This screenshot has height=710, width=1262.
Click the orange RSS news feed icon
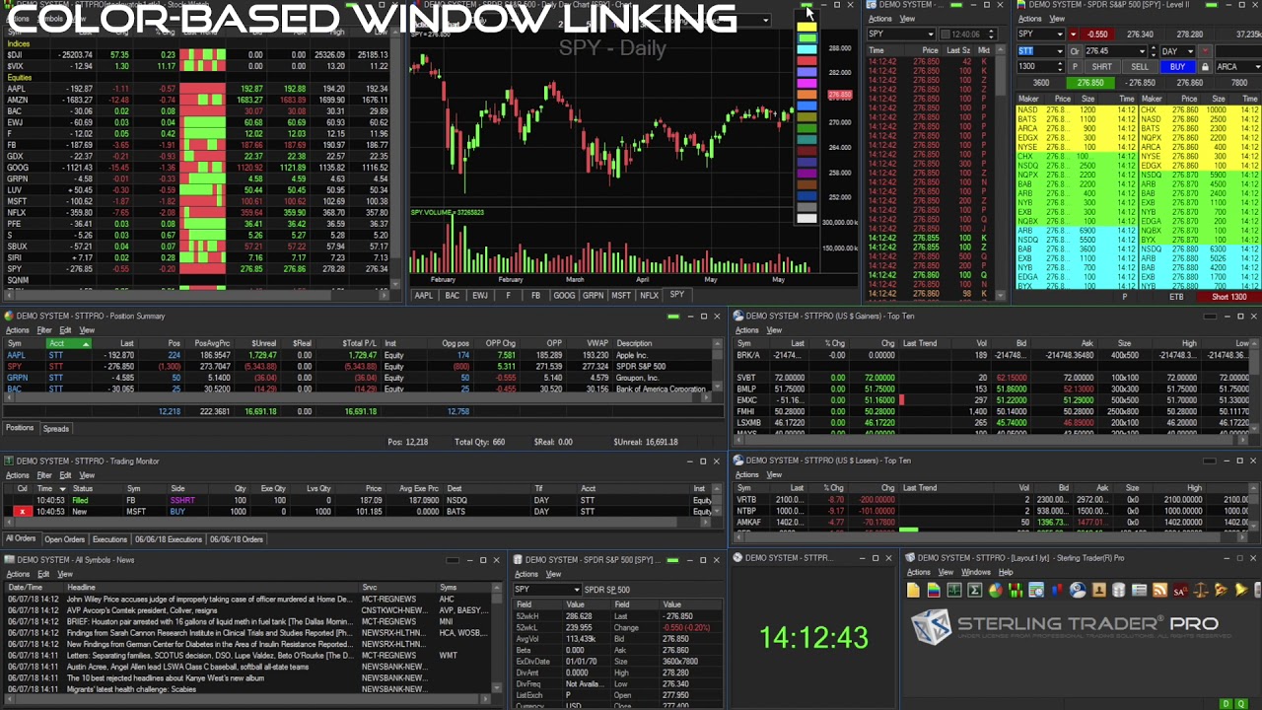(1159, 590)
